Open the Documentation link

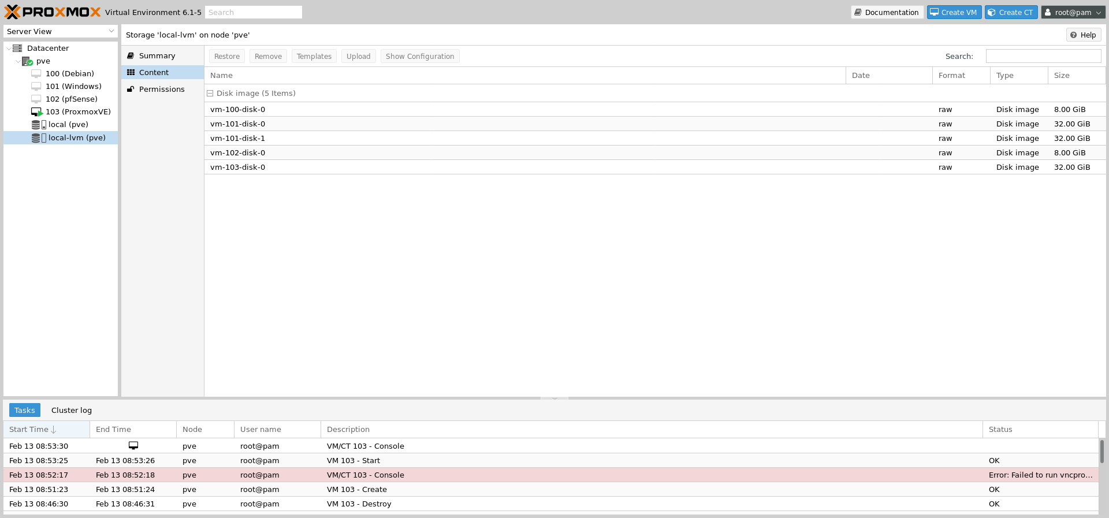point(887,12)
